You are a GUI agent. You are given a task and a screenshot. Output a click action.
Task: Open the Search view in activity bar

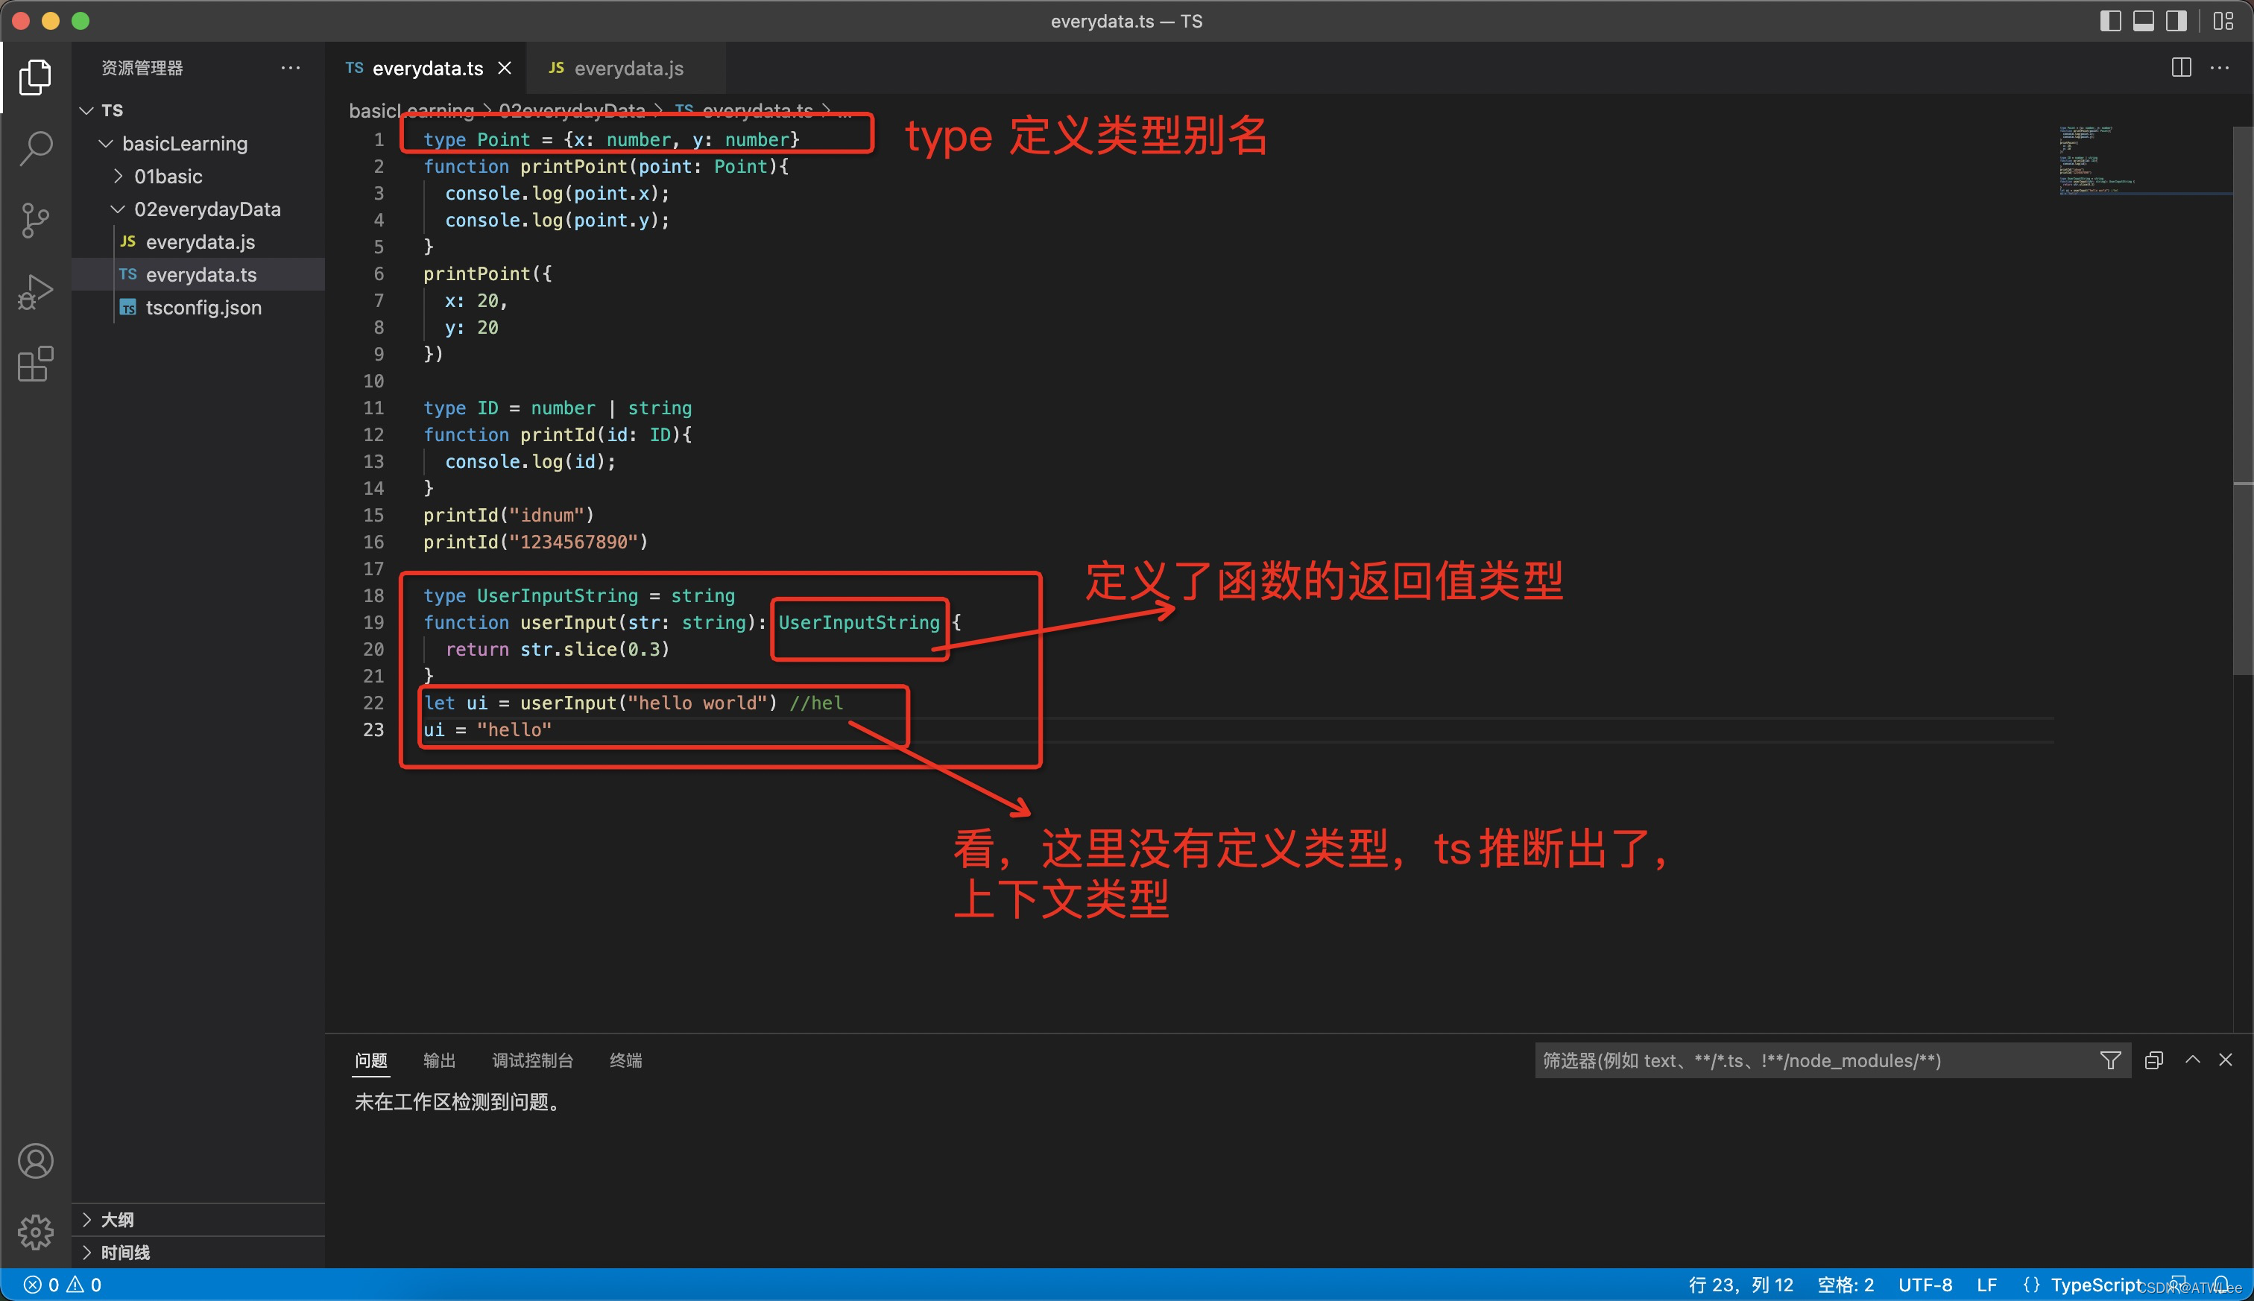(x=36, y=148)
